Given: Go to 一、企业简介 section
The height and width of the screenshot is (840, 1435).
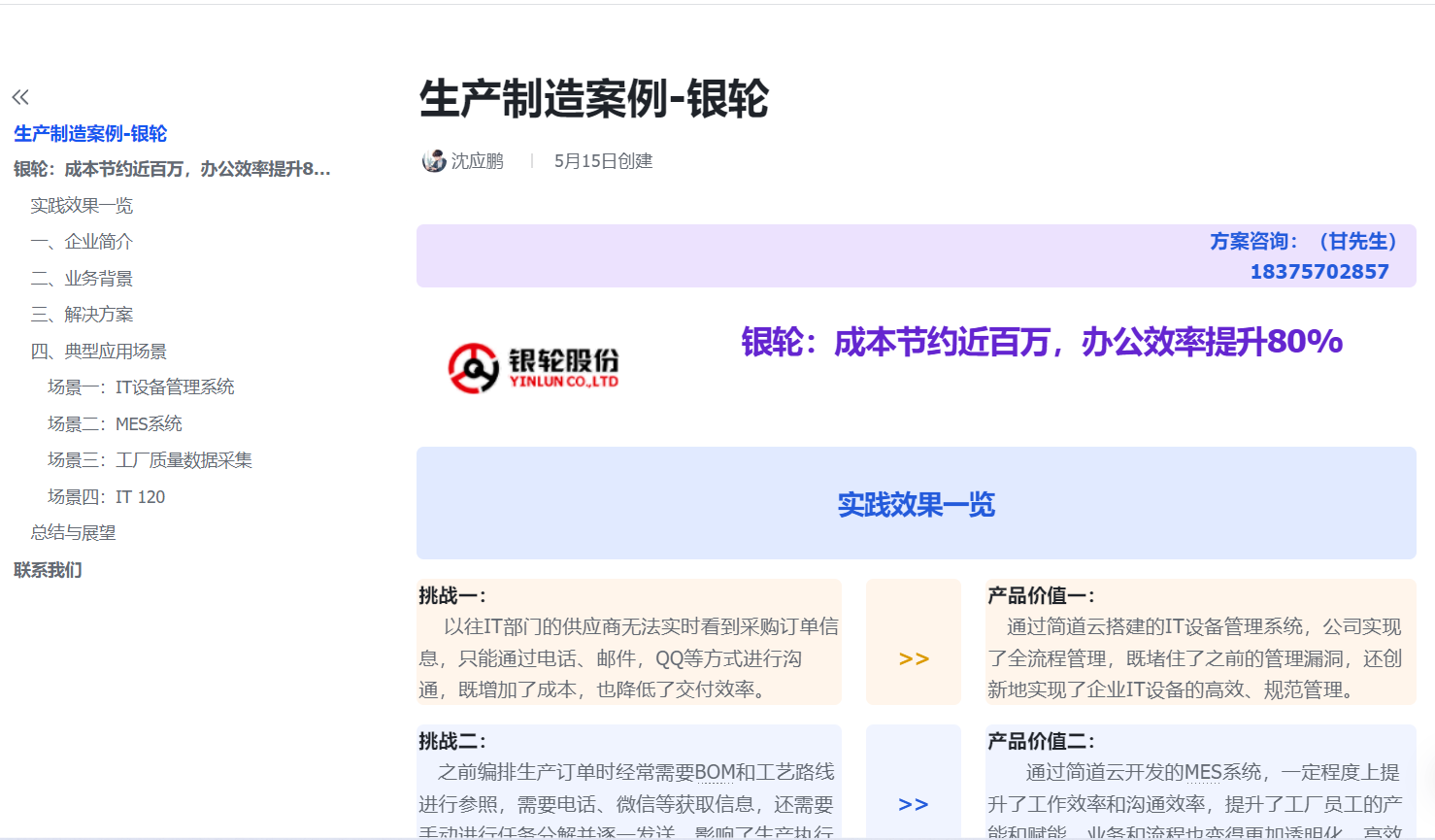Looking at the screenshot, I should (x=82, y=242).
